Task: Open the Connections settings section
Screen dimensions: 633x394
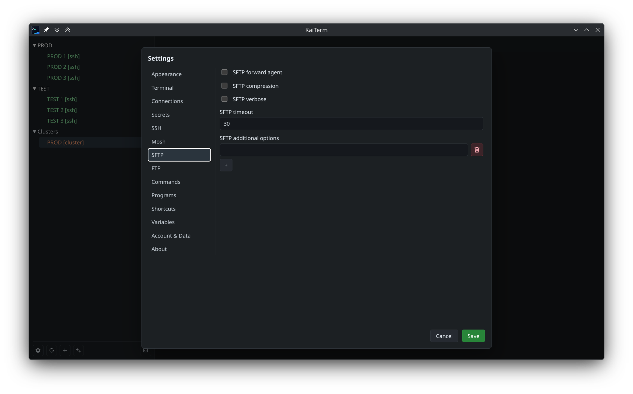Action: coord(179,101)
